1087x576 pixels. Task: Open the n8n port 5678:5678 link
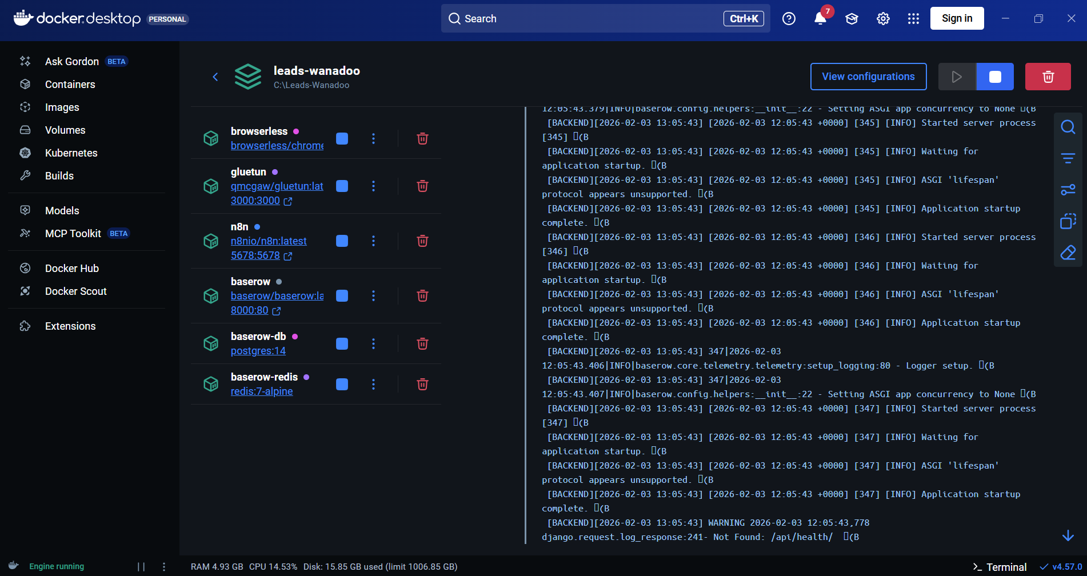255,255
